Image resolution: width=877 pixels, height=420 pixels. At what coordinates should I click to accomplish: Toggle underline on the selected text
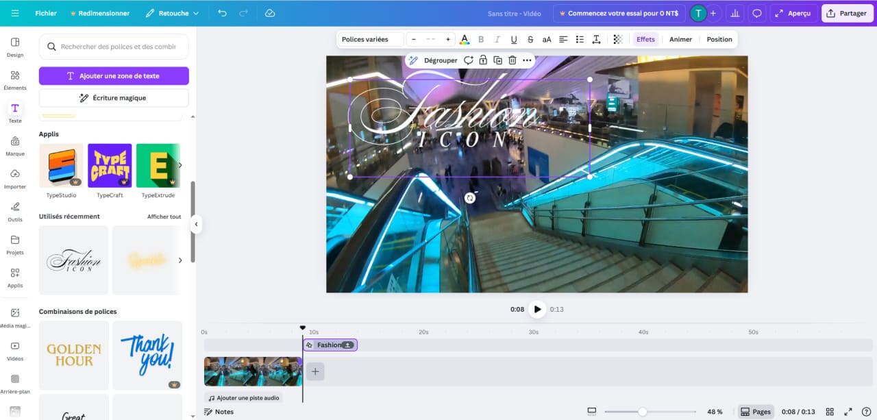512,39
